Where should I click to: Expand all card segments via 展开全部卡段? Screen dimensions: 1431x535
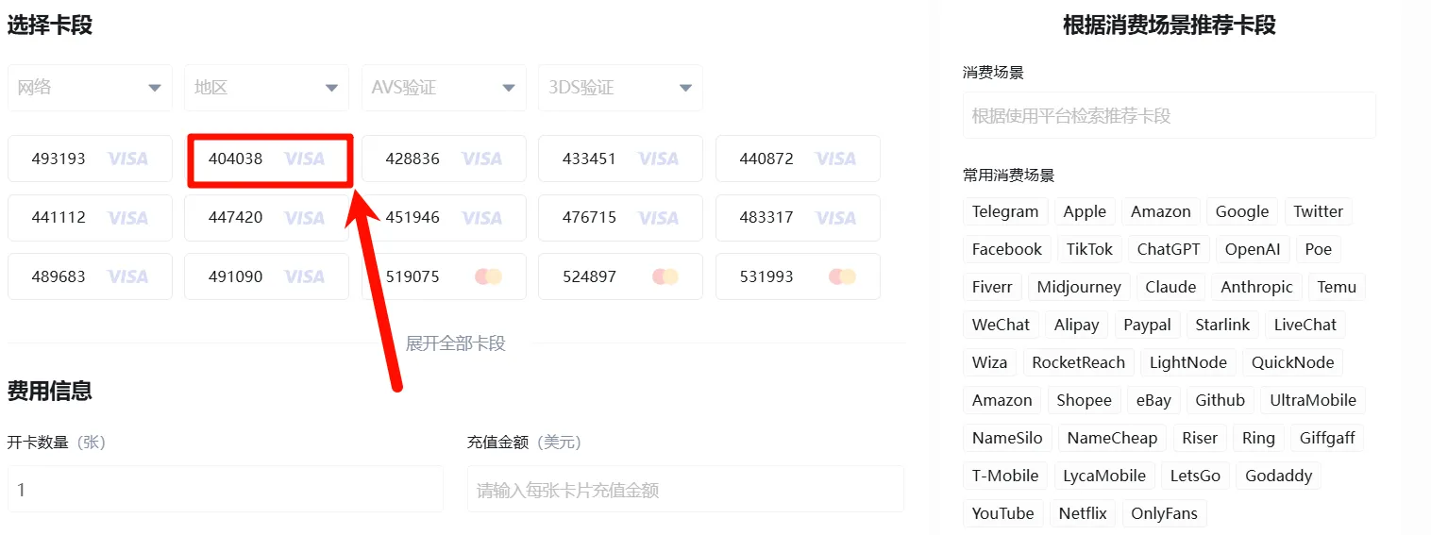[456, 343]
